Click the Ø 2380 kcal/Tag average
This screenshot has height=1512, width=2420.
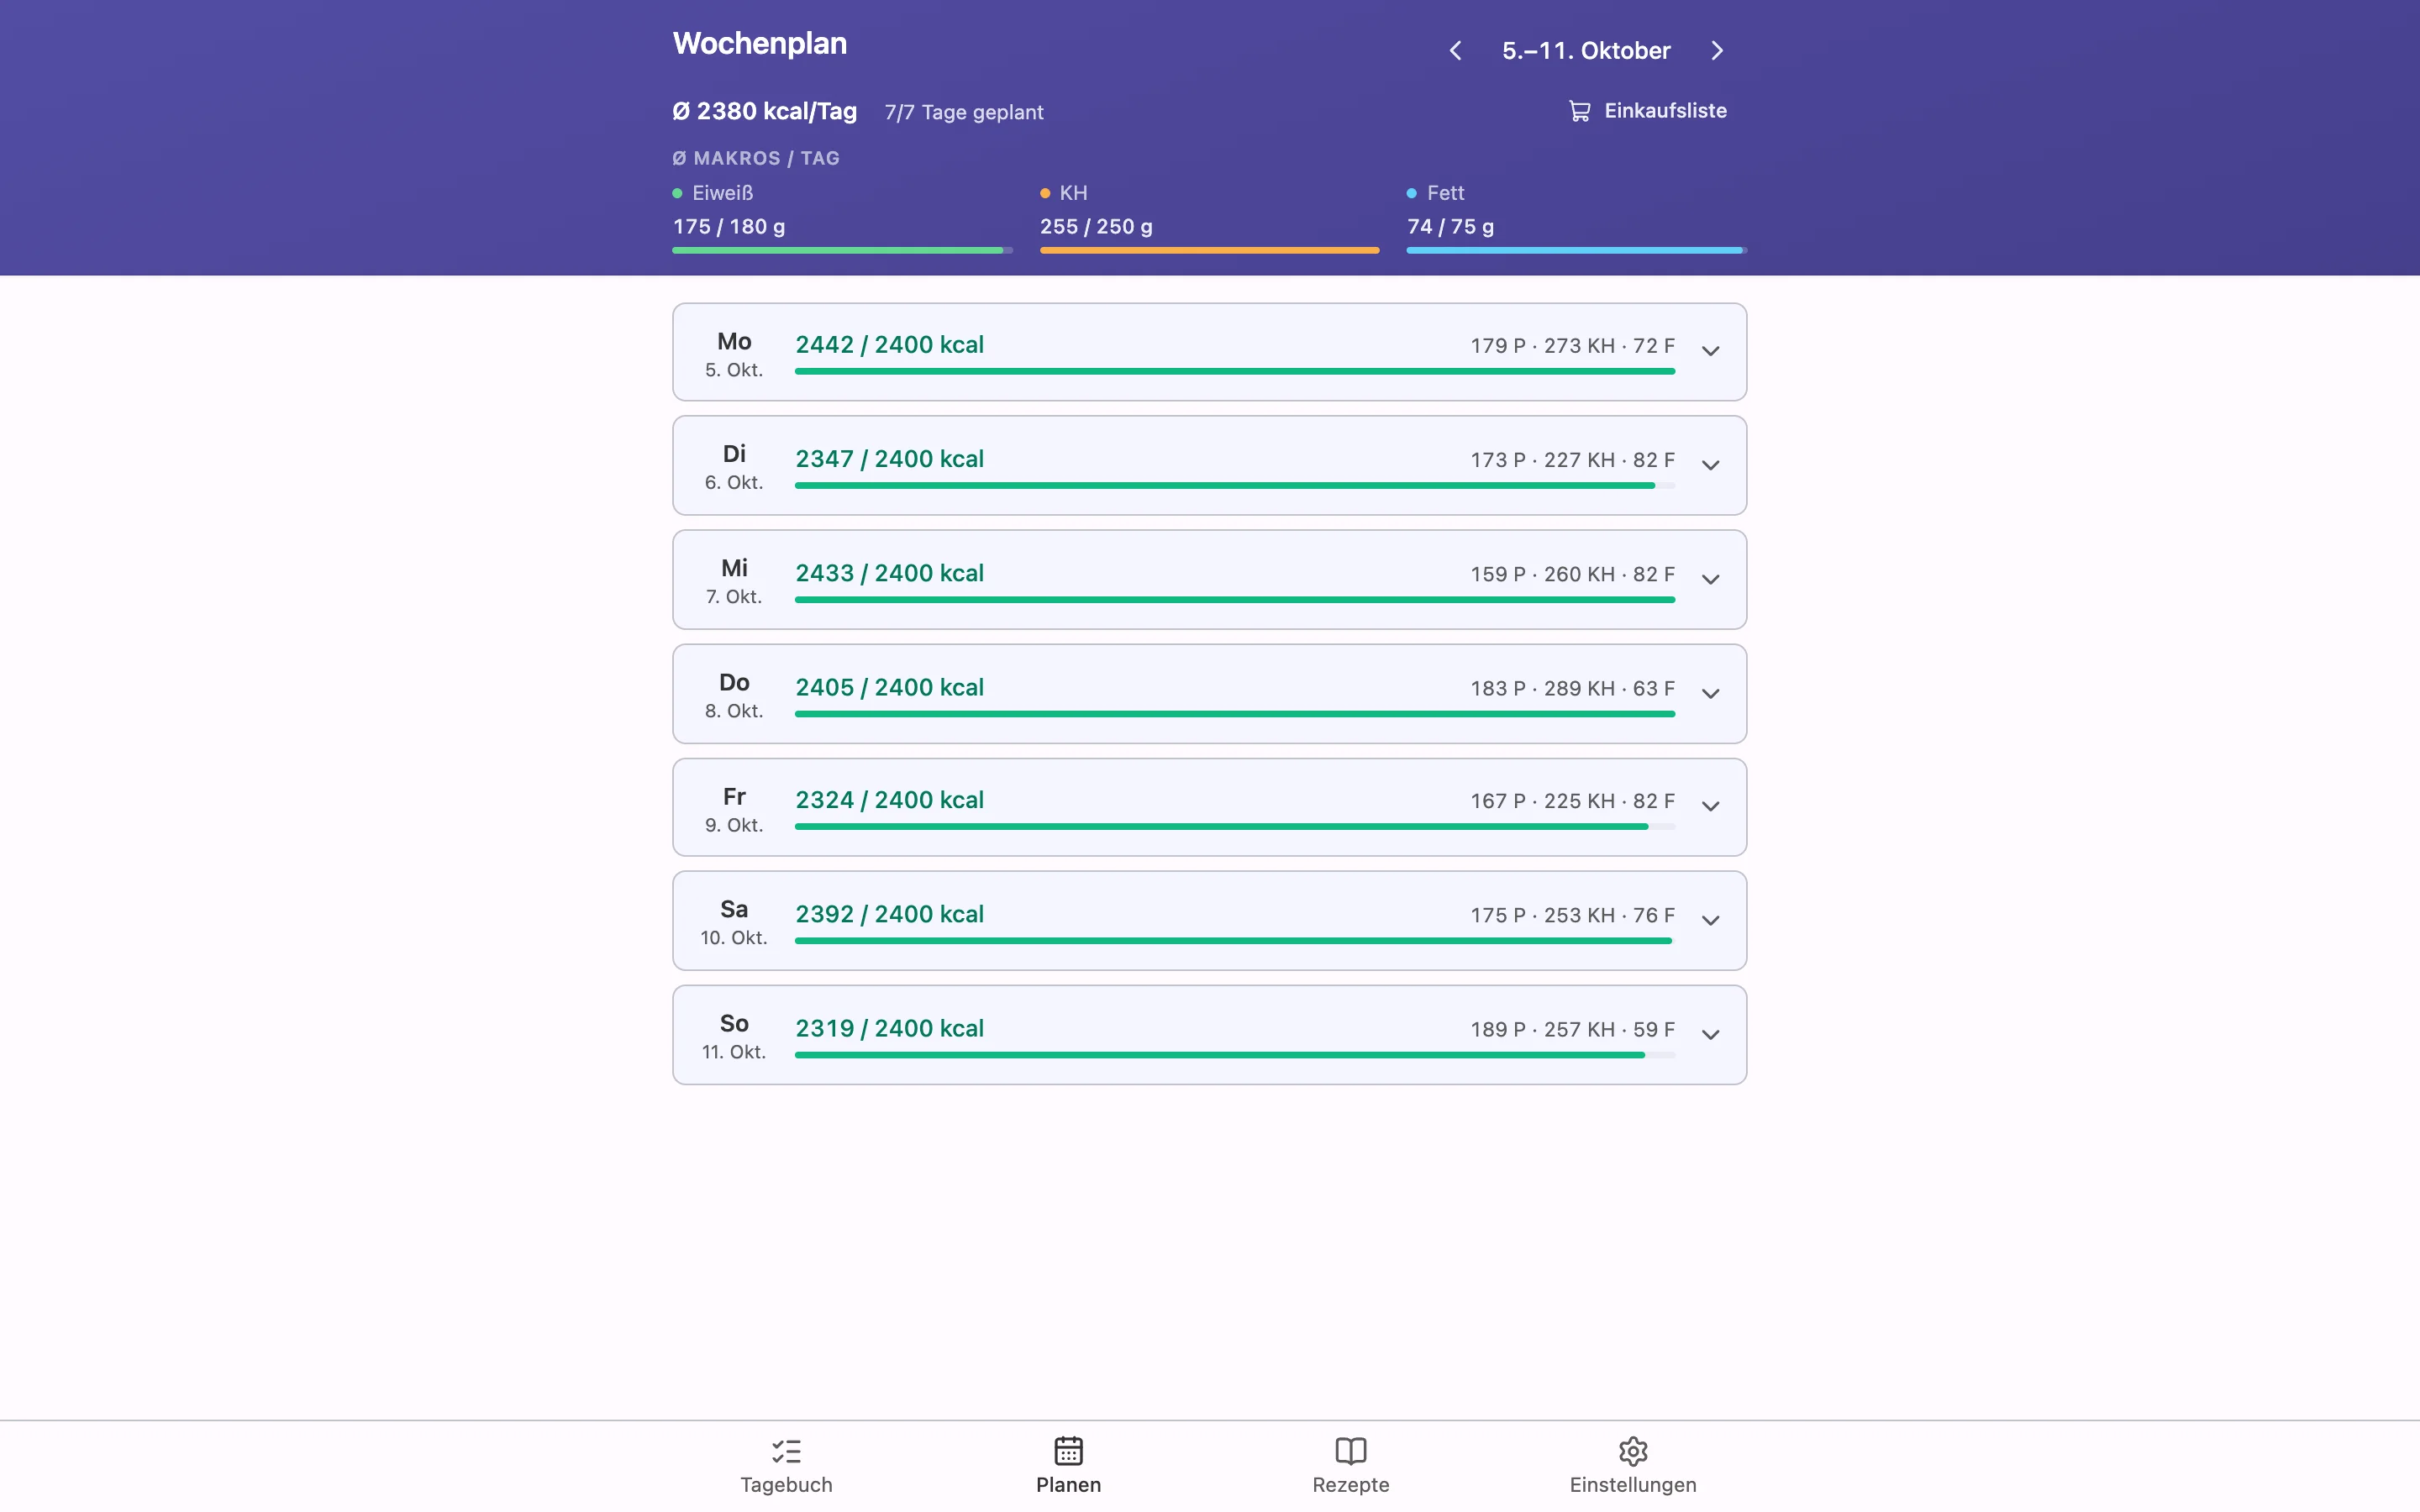click(x=765, y=111)
